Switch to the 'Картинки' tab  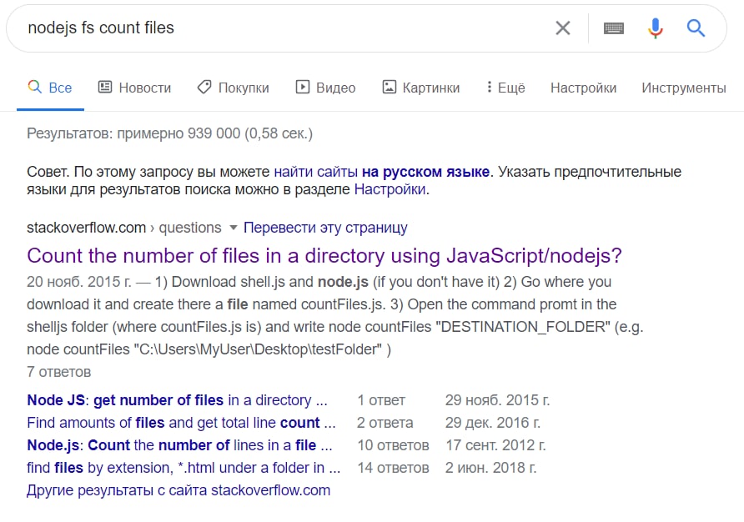point(421,88)
